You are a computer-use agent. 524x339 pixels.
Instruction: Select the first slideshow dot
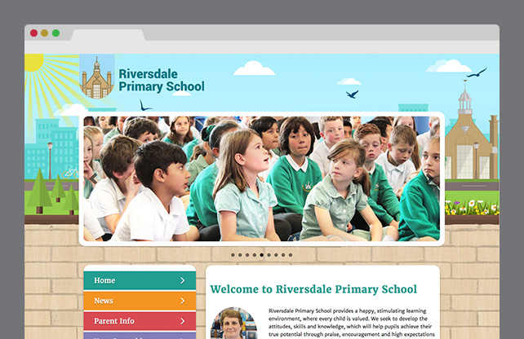click(x=233, y=255)
